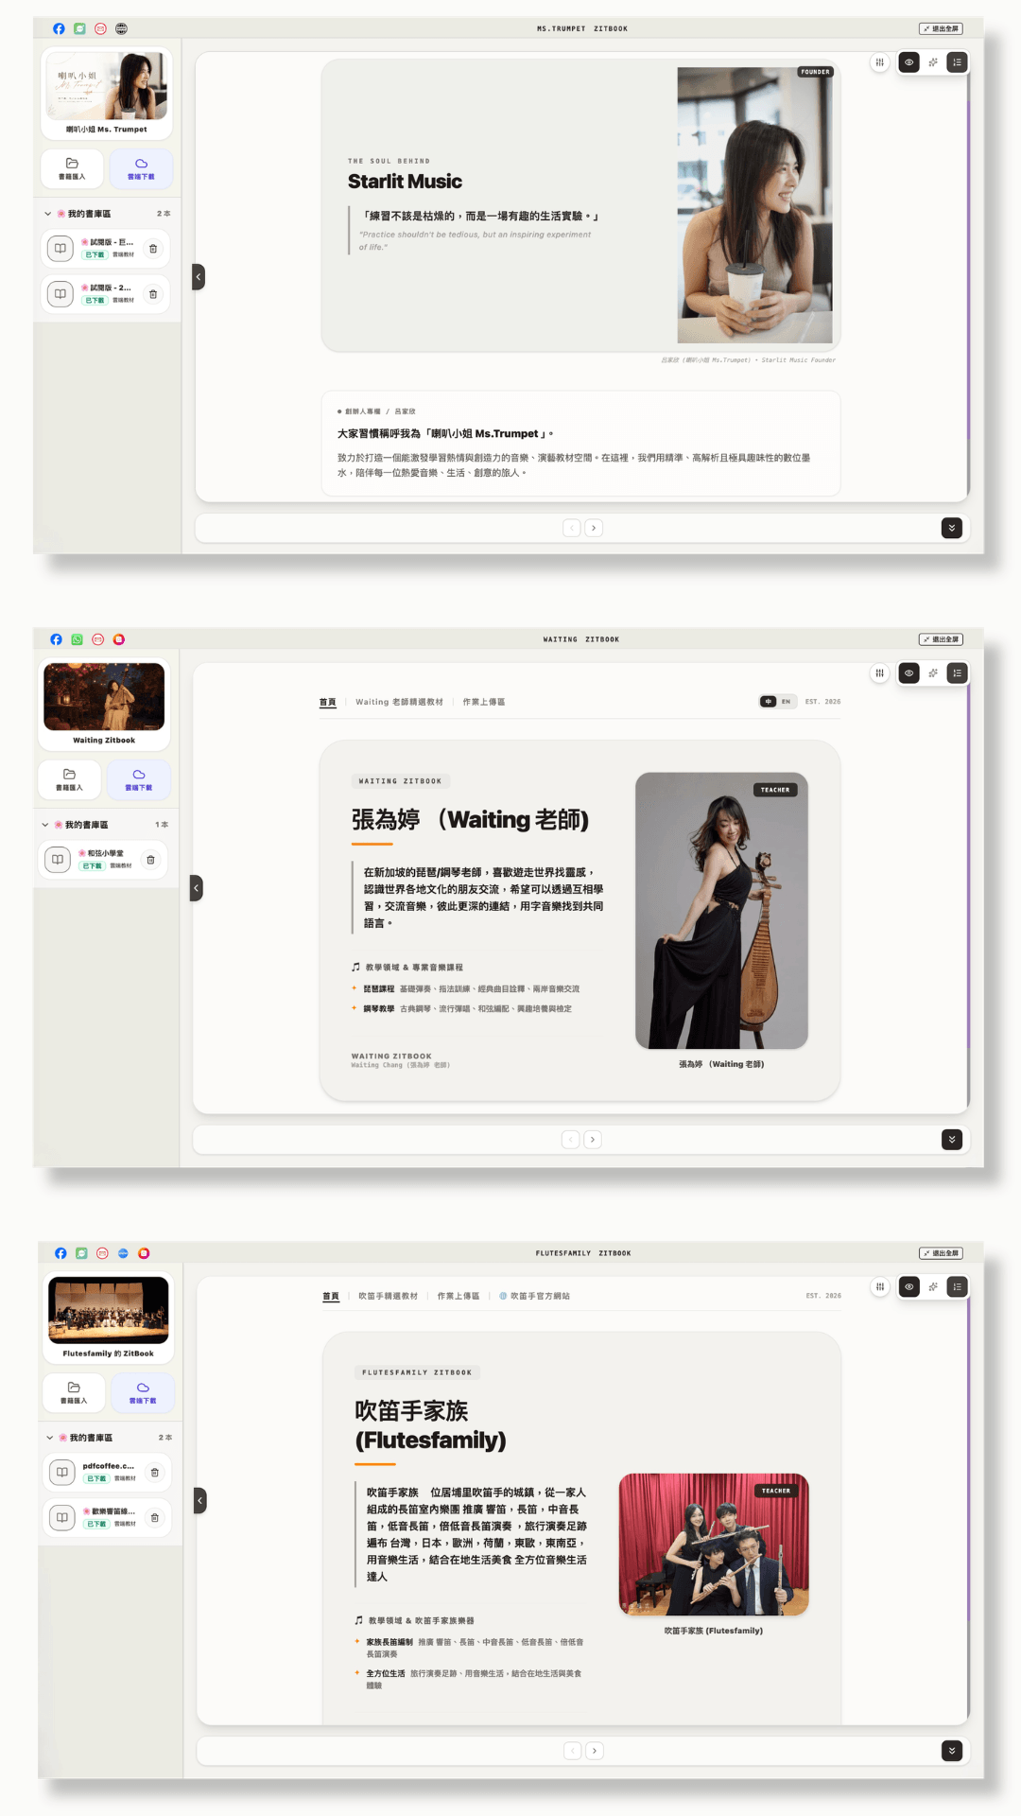Click 雲端下載 cloud download in Ms.Trumpet window

[141, 168]
